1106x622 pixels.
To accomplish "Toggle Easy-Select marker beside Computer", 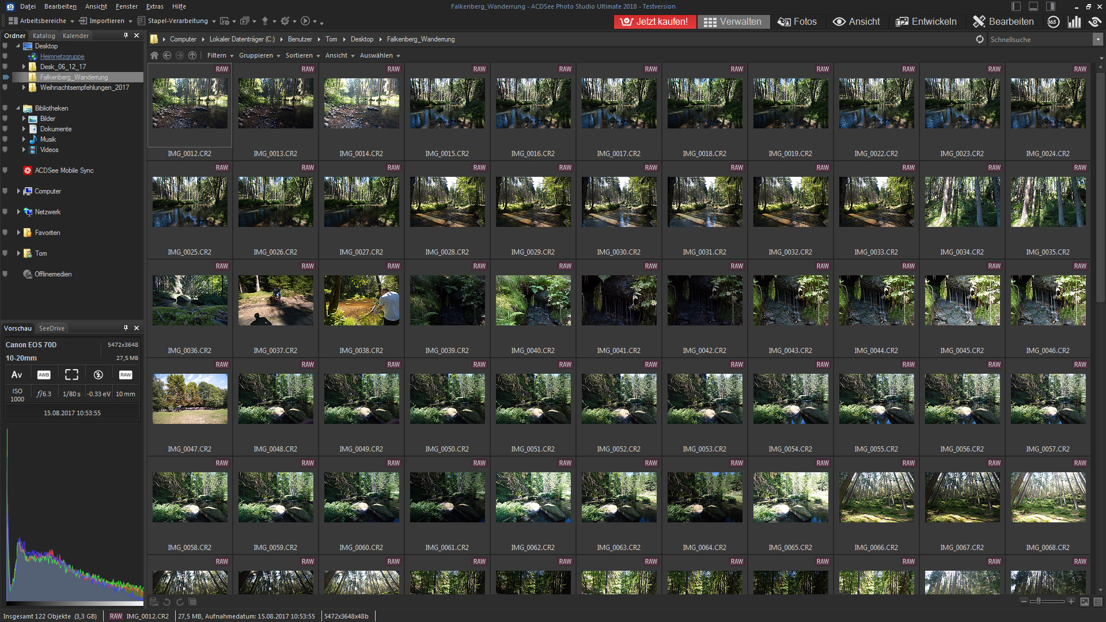I will click(x=5, y=191).
